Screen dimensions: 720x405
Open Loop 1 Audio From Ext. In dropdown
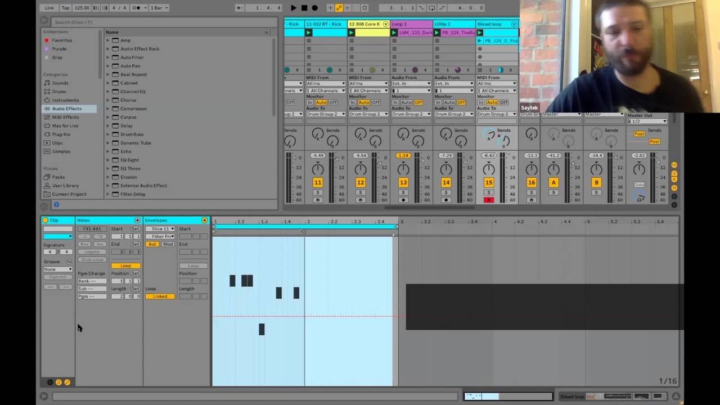pos(411,84)
